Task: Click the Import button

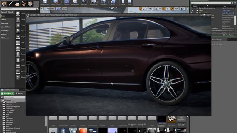Action: click(19, 93)
